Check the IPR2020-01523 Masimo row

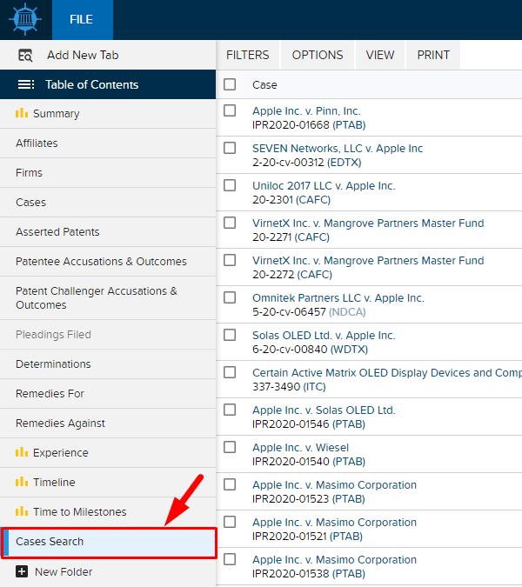coord(230,484)
